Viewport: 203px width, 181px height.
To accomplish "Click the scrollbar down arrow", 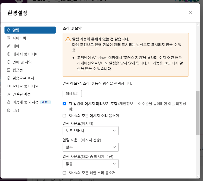I will coord(198,176).
